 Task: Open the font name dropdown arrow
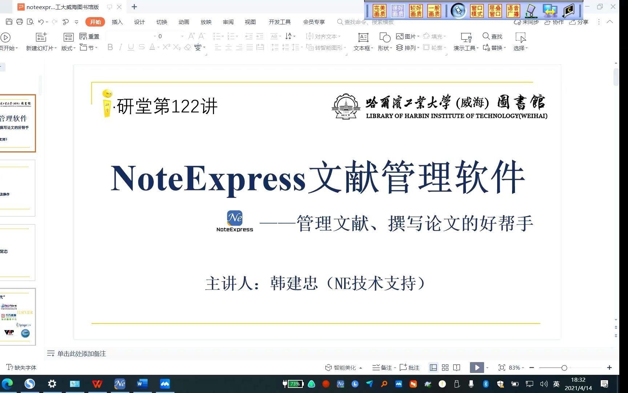click(155, 36)
